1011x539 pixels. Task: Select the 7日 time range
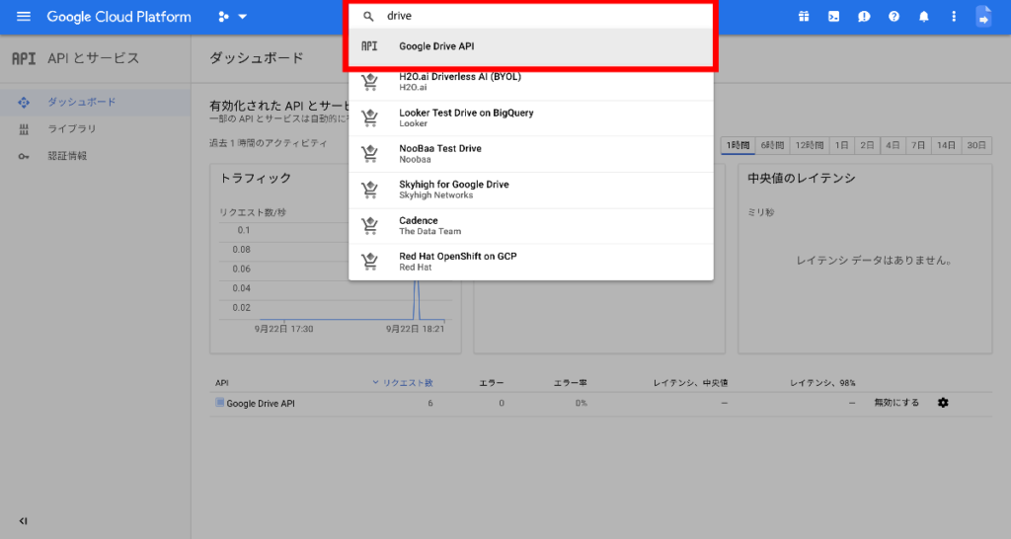click(x=918, y=146)
